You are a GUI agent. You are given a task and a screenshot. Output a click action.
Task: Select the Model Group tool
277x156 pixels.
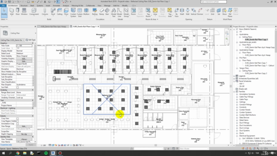(126, 13)
